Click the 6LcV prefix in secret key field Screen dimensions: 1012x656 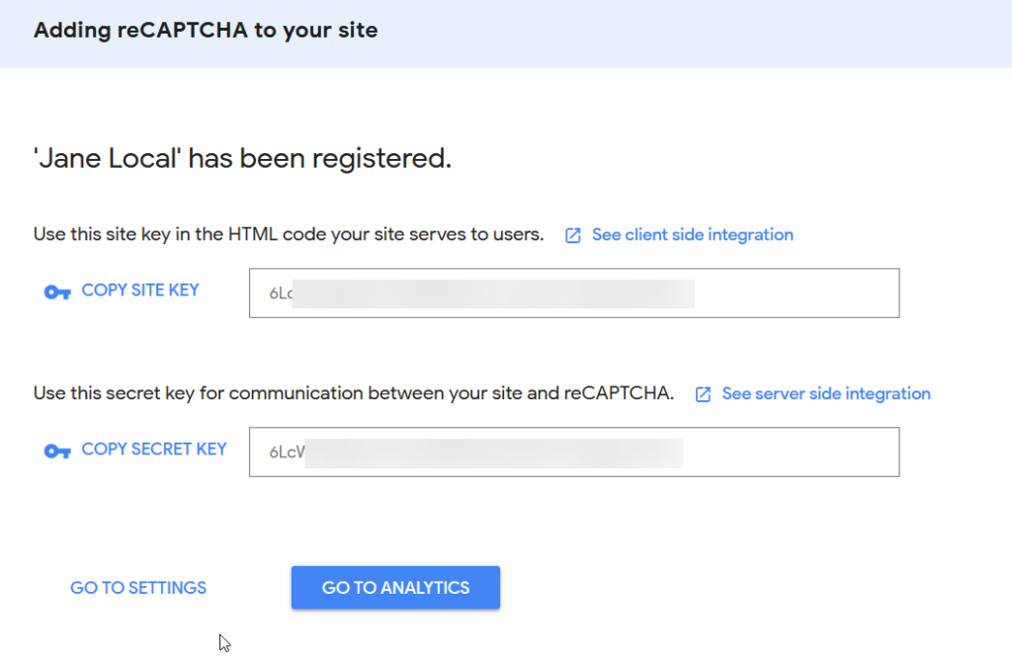pos(287,452)
